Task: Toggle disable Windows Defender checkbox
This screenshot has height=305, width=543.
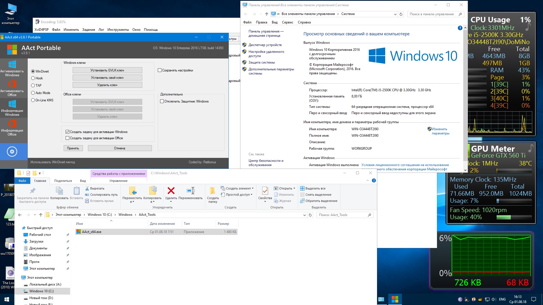Action: tap(162, 101)
